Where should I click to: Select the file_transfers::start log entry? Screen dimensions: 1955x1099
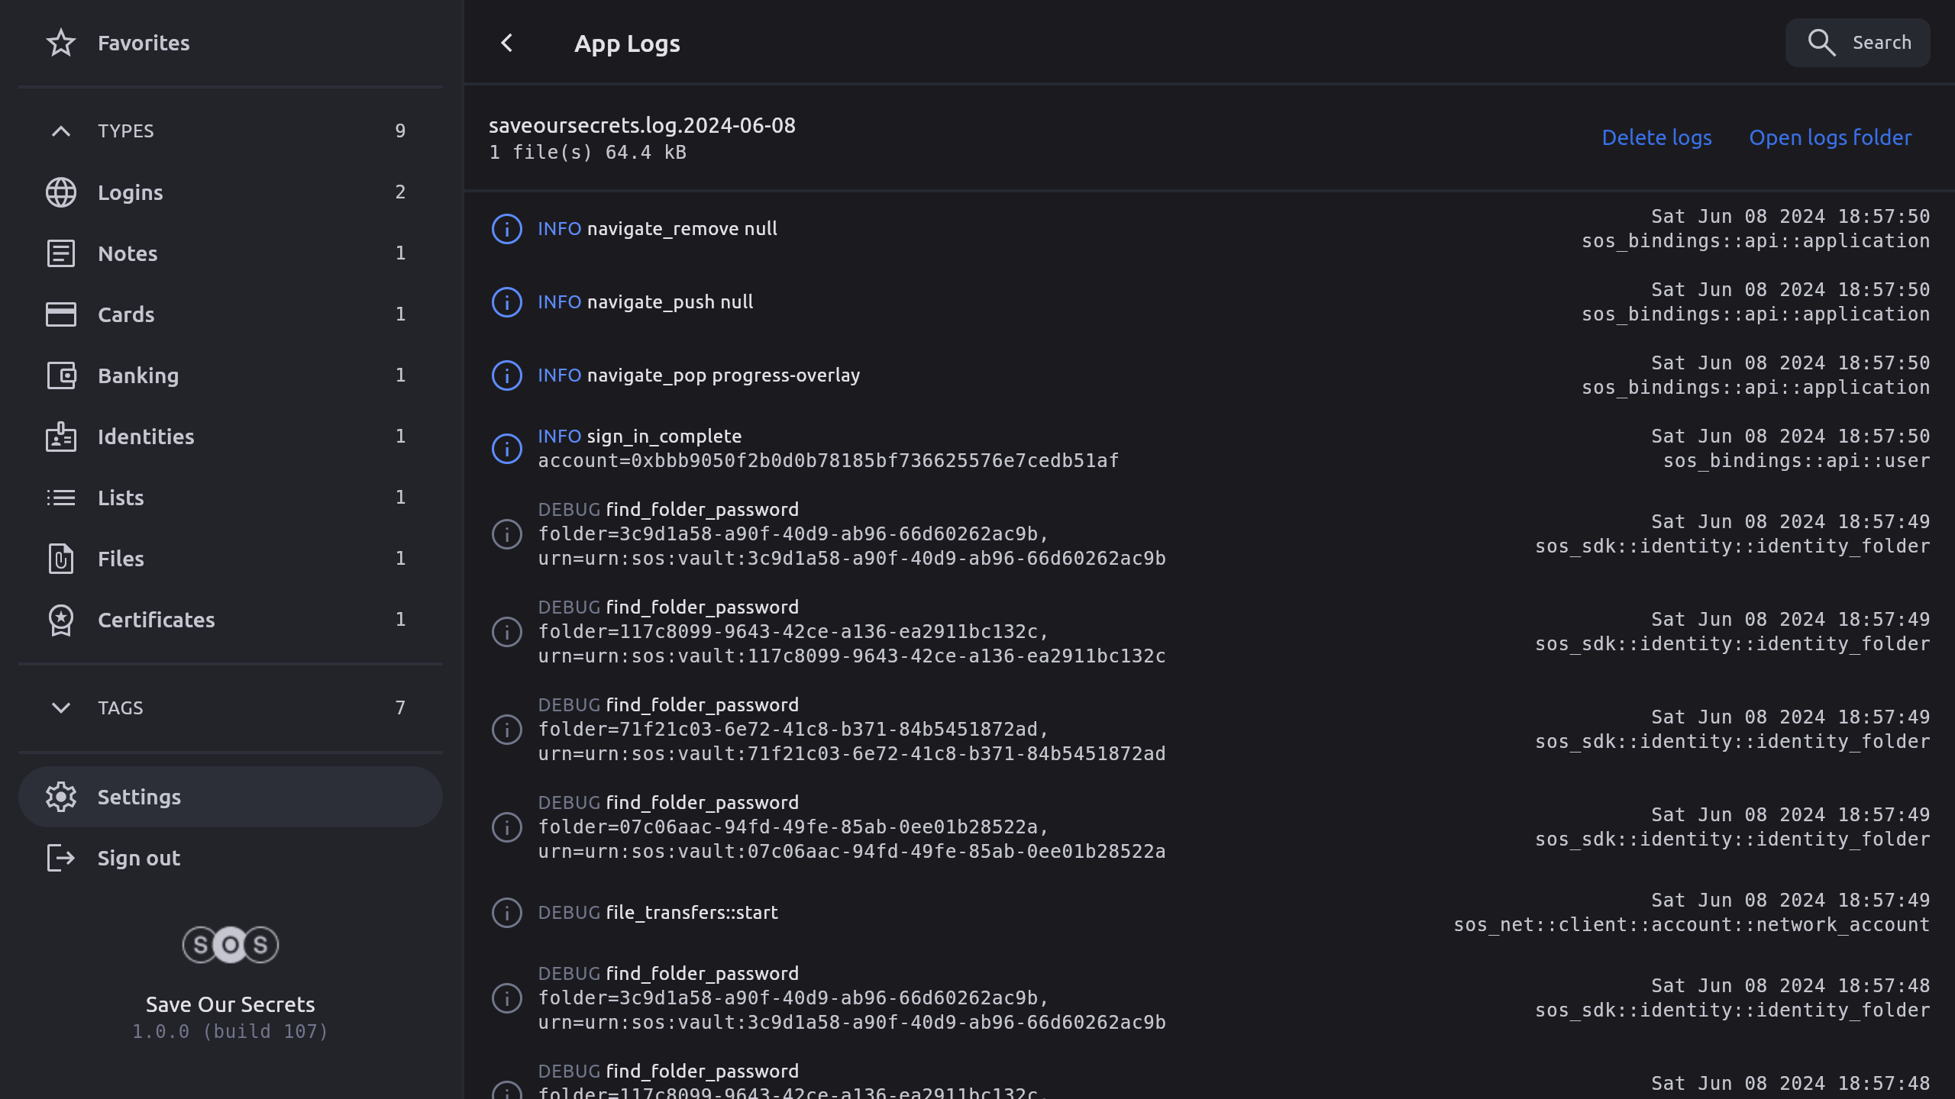[691, 913]
